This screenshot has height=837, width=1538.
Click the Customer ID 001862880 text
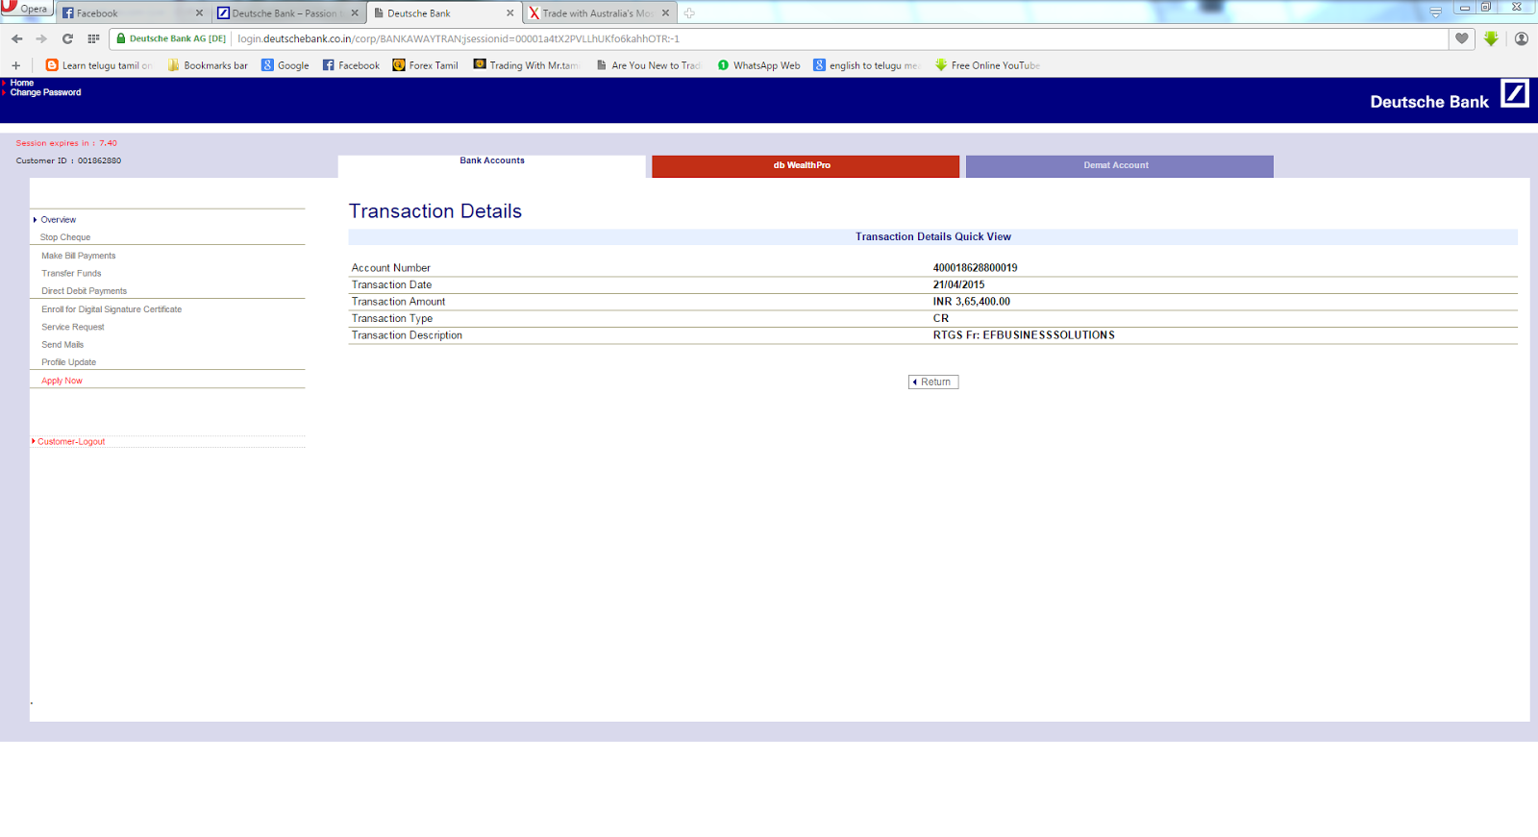(x=68, y=160)
